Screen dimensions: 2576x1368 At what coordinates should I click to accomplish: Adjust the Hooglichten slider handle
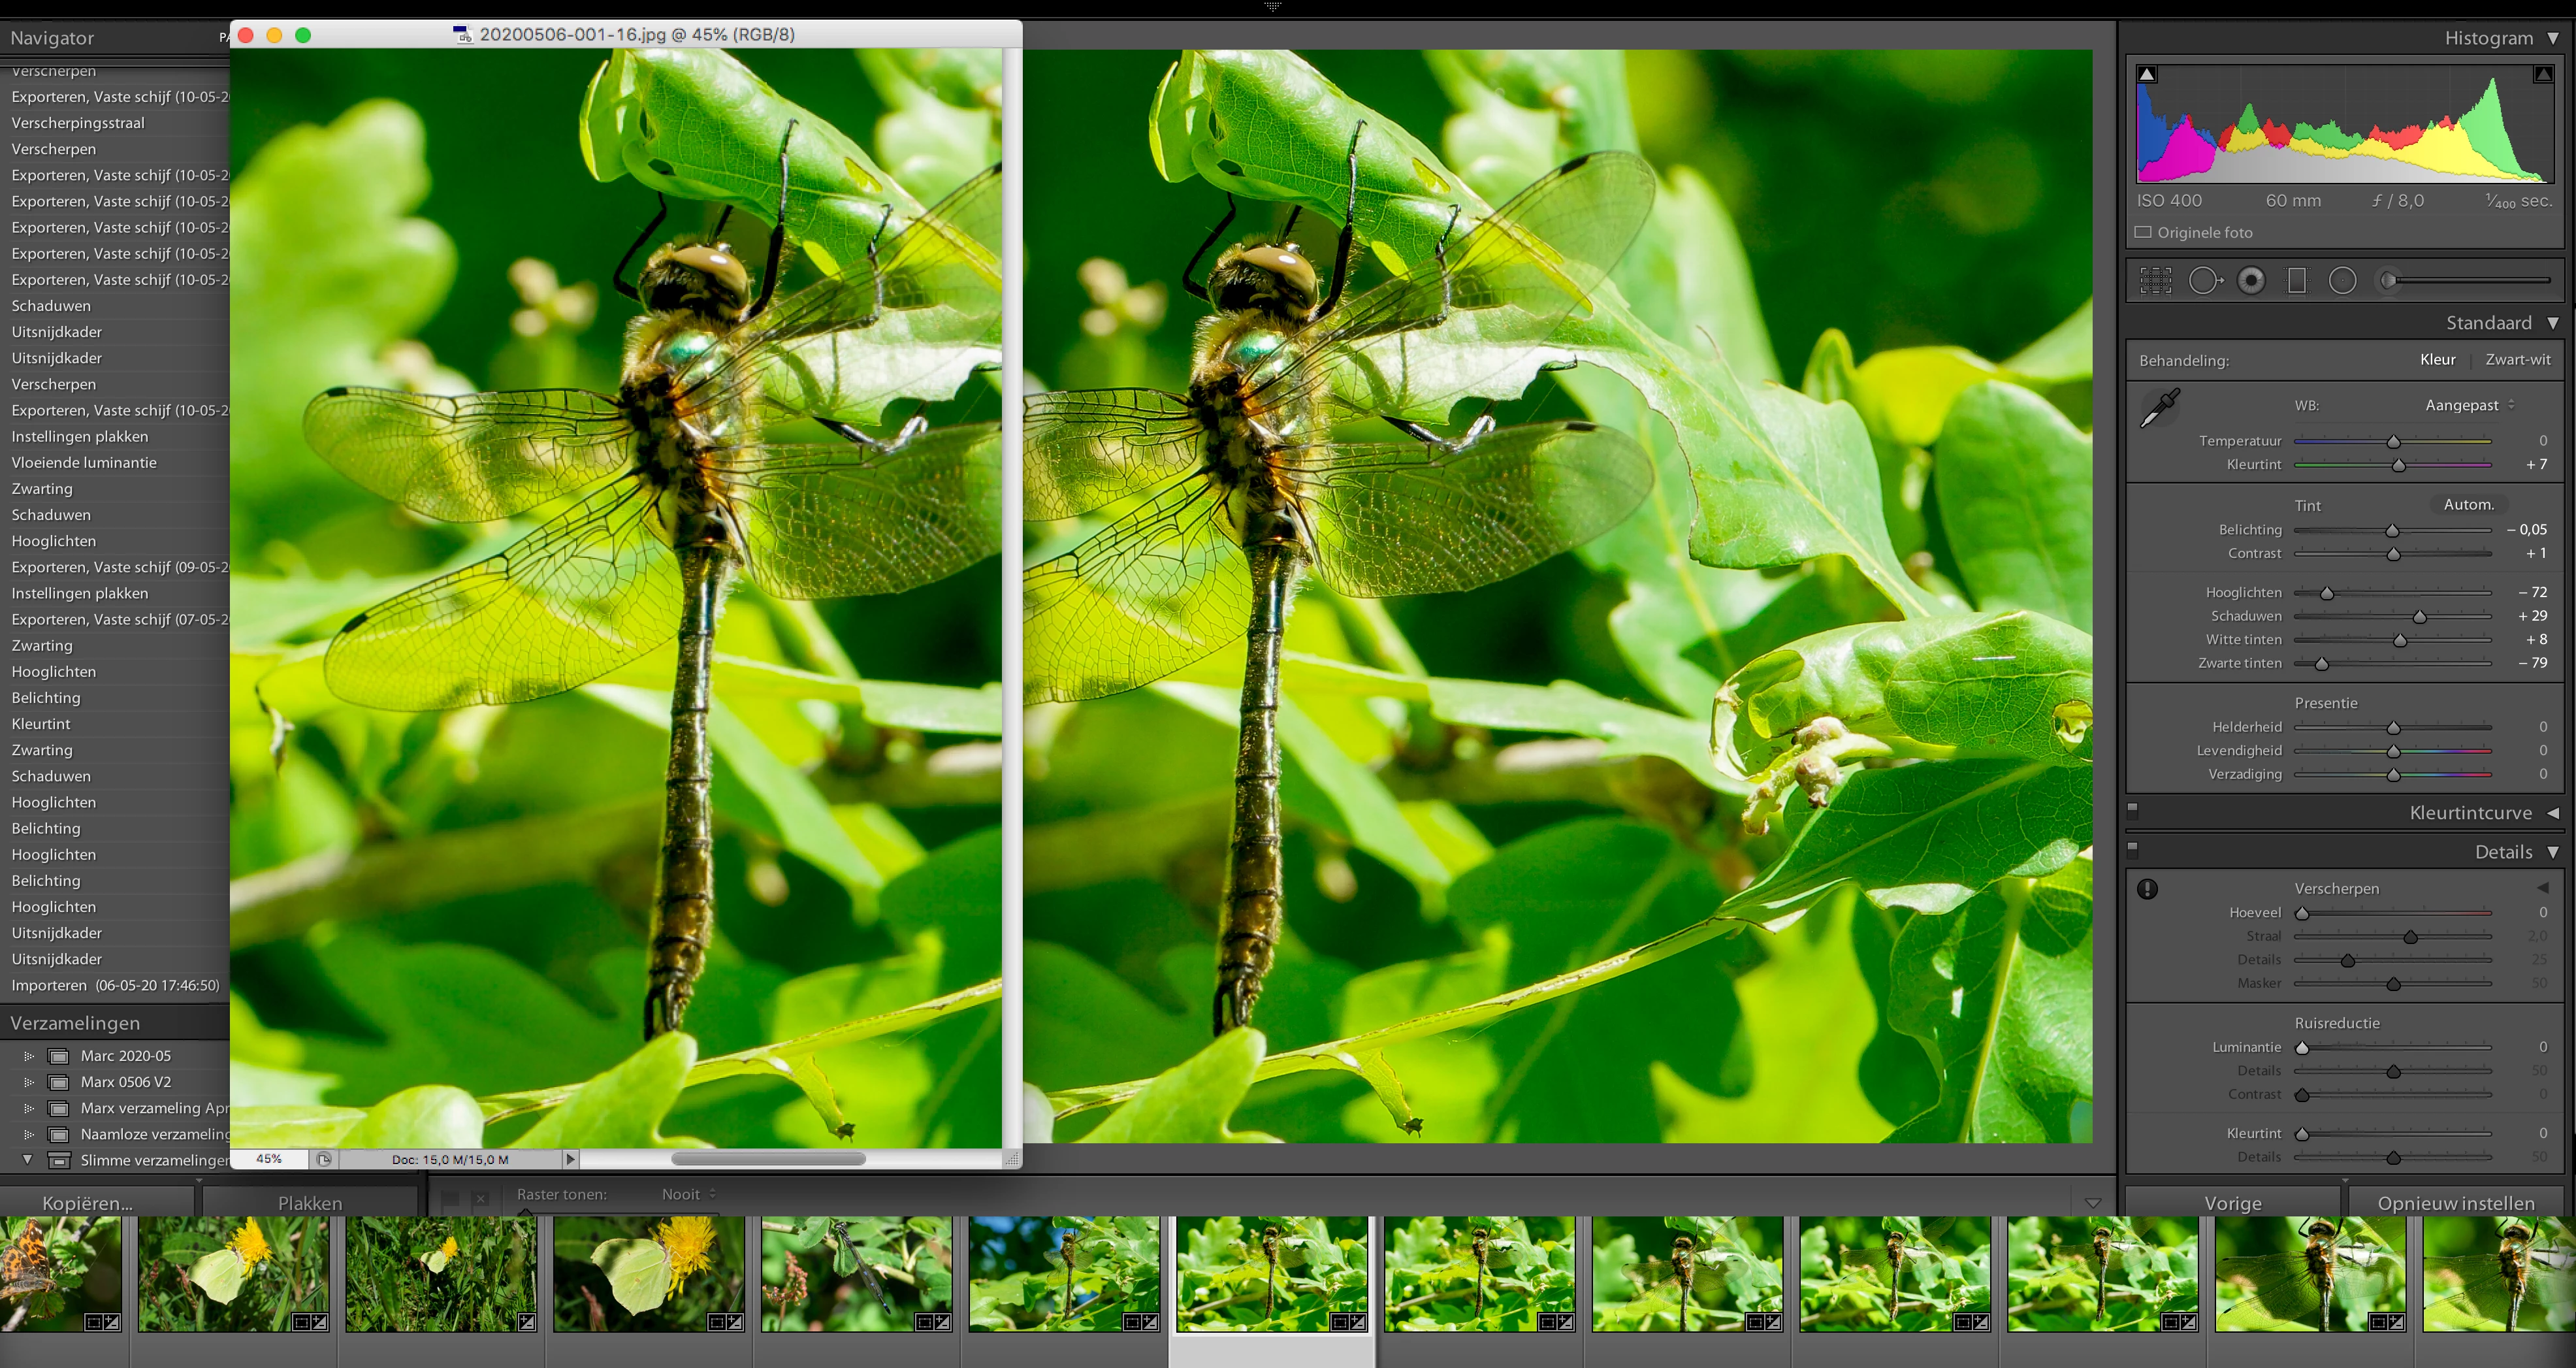tap(2327, 594)
